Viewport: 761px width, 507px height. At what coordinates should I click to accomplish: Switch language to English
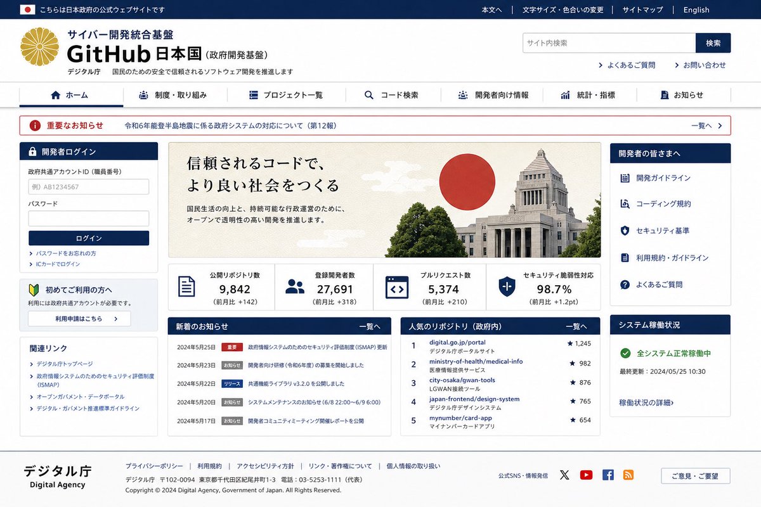[696, 10]
